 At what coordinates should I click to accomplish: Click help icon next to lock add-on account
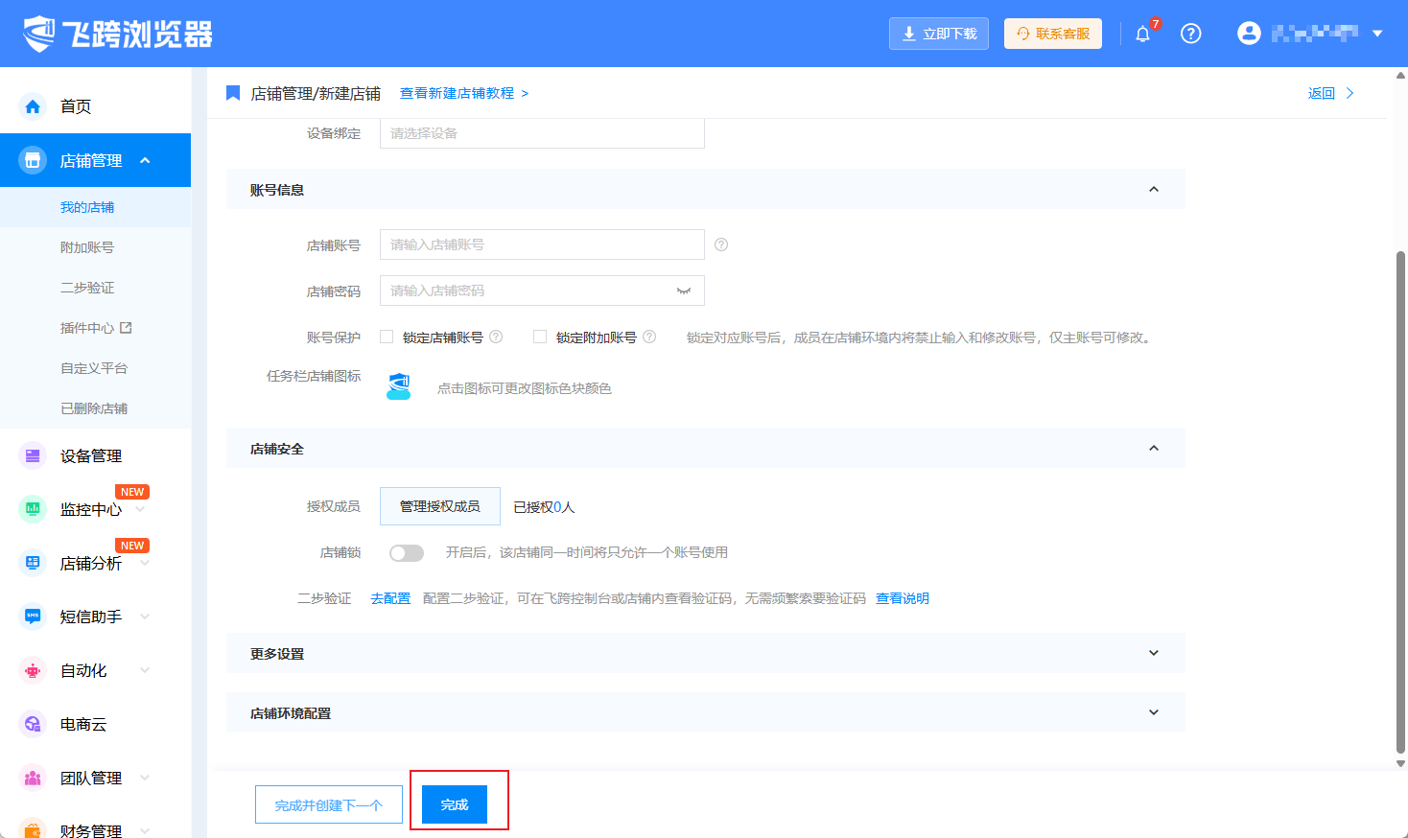click(649, 337)
